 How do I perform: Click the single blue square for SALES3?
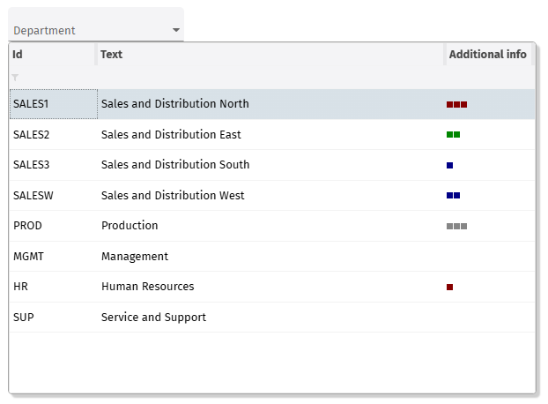pos(450,165)
